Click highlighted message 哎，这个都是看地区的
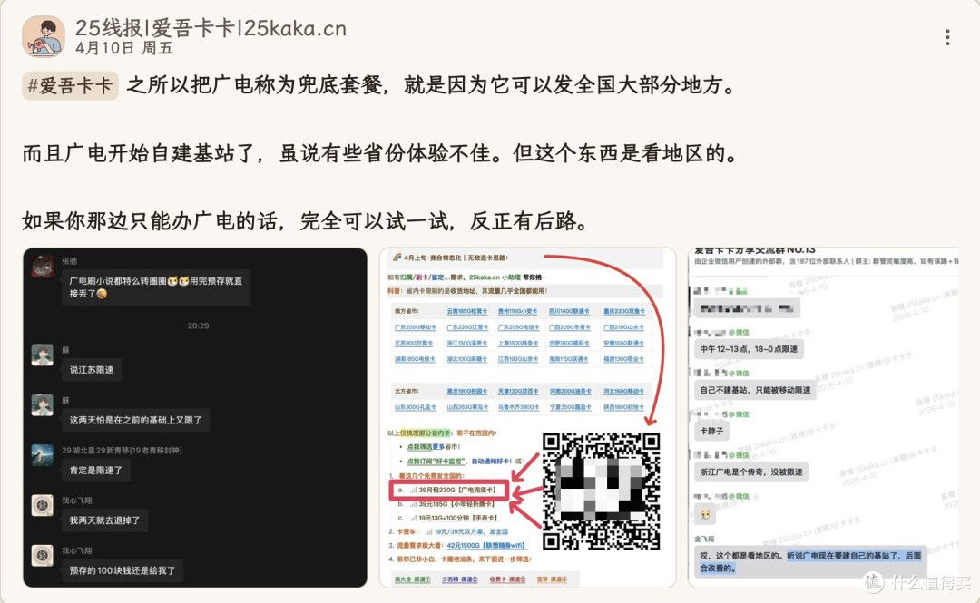The height and width of the screenshot is (603, 980). 810,562
